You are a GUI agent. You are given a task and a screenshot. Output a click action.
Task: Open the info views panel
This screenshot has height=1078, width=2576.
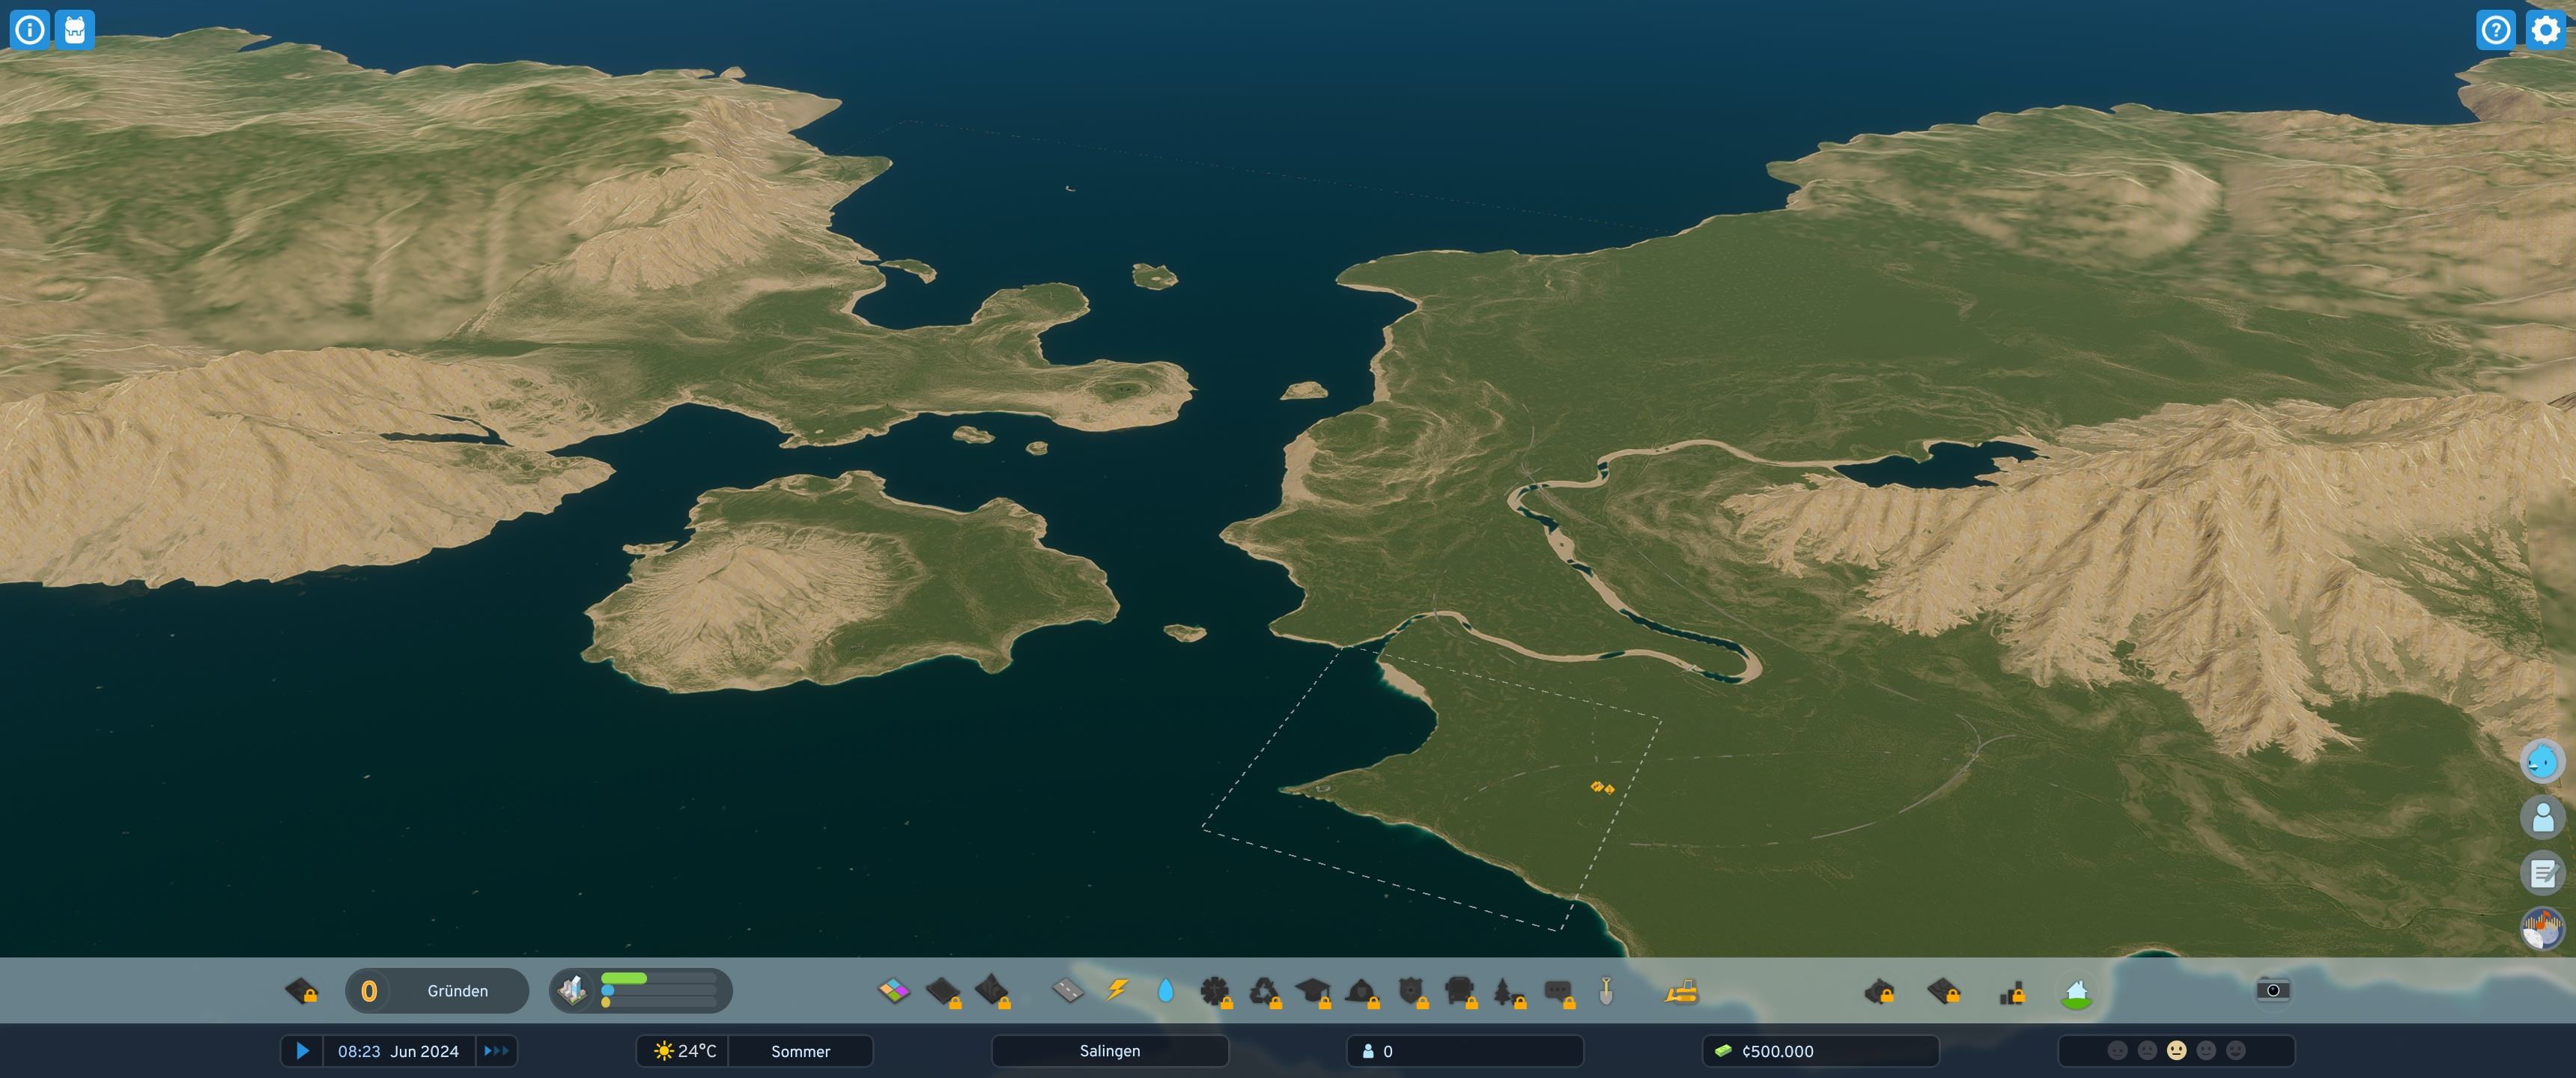[x=30, y=30]
